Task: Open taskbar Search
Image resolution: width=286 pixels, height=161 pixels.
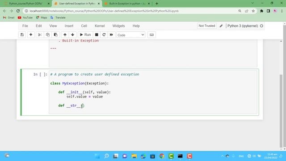Action: [106, 156]
